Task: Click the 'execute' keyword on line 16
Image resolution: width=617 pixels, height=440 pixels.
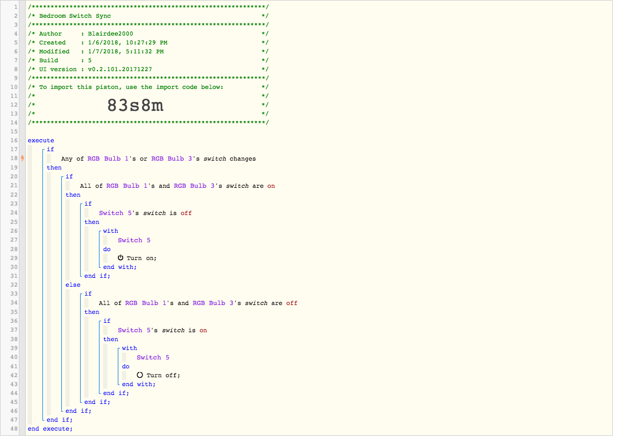Action: 41,140
